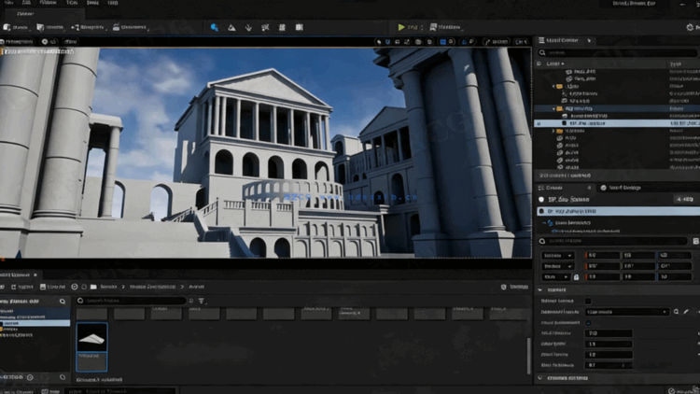The width and height of the screenshot is (700, 394).
Task: Click the green Play button
Action: [401, 27]
